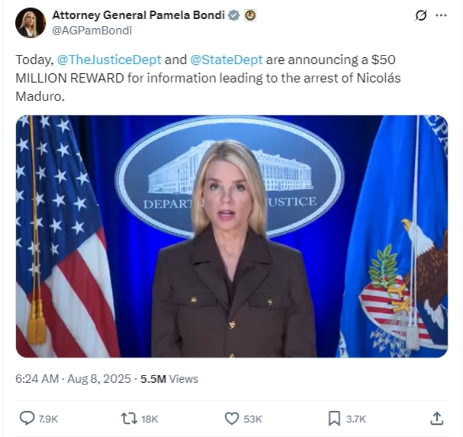Click the share upload icon
Screen dimensions: 463x437
[437, 419]
